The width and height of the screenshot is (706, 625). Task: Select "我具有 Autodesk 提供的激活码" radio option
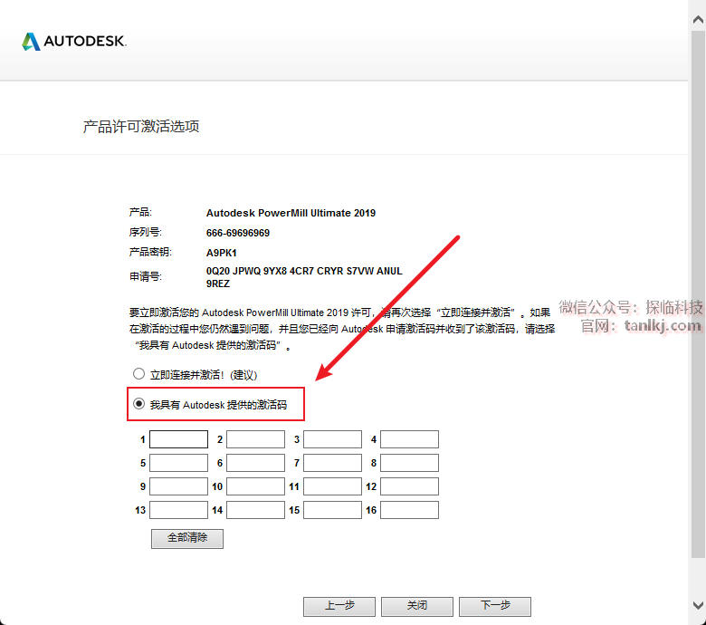coord(138,404)
